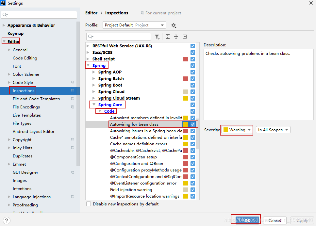Click the project-level icon beside File and Code Templates
Viewport: 316px width, 226px height.
(73, 99)
